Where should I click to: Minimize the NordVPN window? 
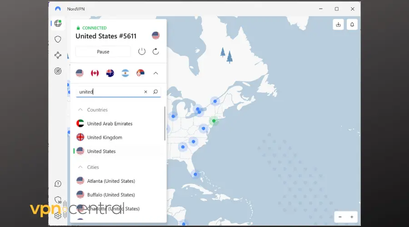(x=321, y=9)
